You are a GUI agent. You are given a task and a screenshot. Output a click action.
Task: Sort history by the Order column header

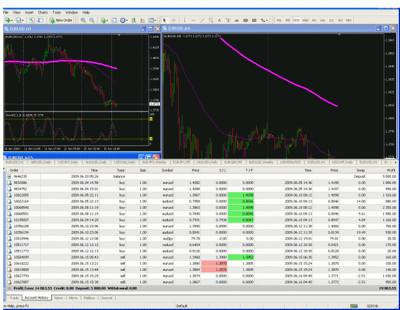pyautogui.click(x=14, y=170)
